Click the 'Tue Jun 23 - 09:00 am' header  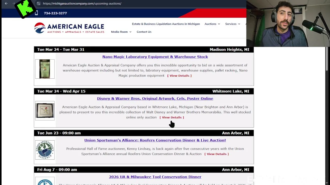coord(59,133)
